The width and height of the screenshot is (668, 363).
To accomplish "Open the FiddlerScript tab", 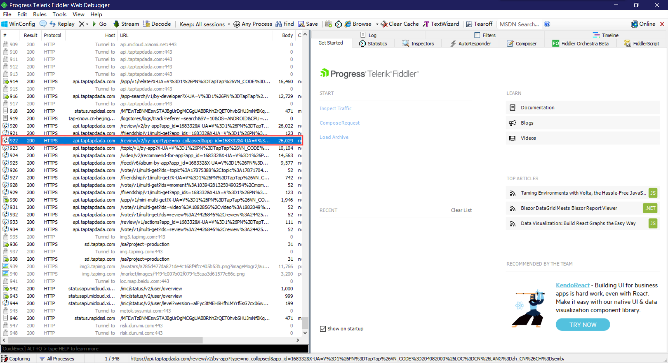I will [x=642, y=44].
